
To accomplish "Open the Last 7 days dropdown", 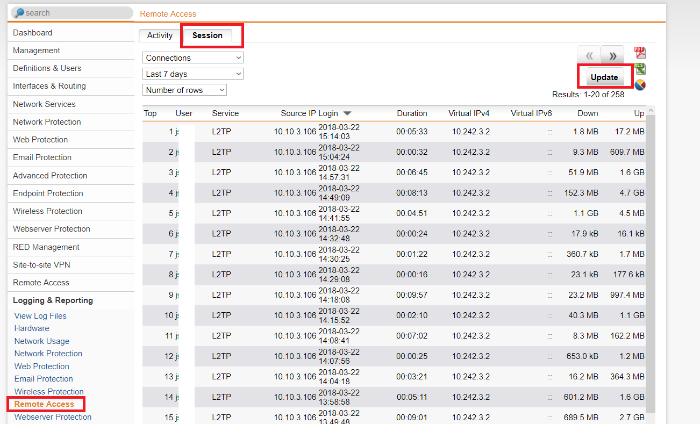I will click(193, 74).
